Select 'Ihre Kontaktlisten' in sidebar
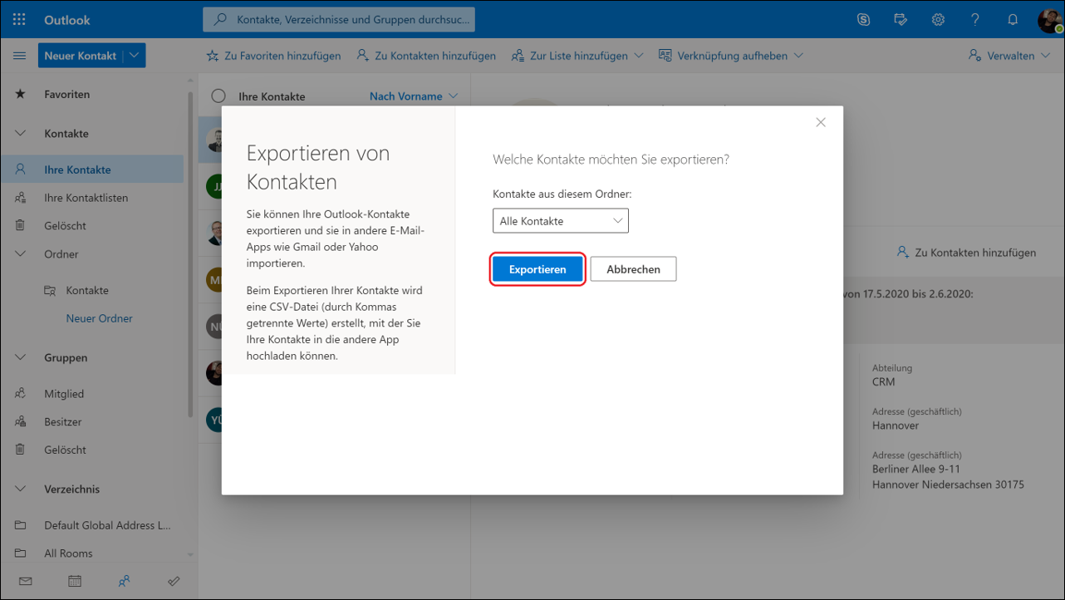Screen dimensions: 1065x600 (86, 198)
